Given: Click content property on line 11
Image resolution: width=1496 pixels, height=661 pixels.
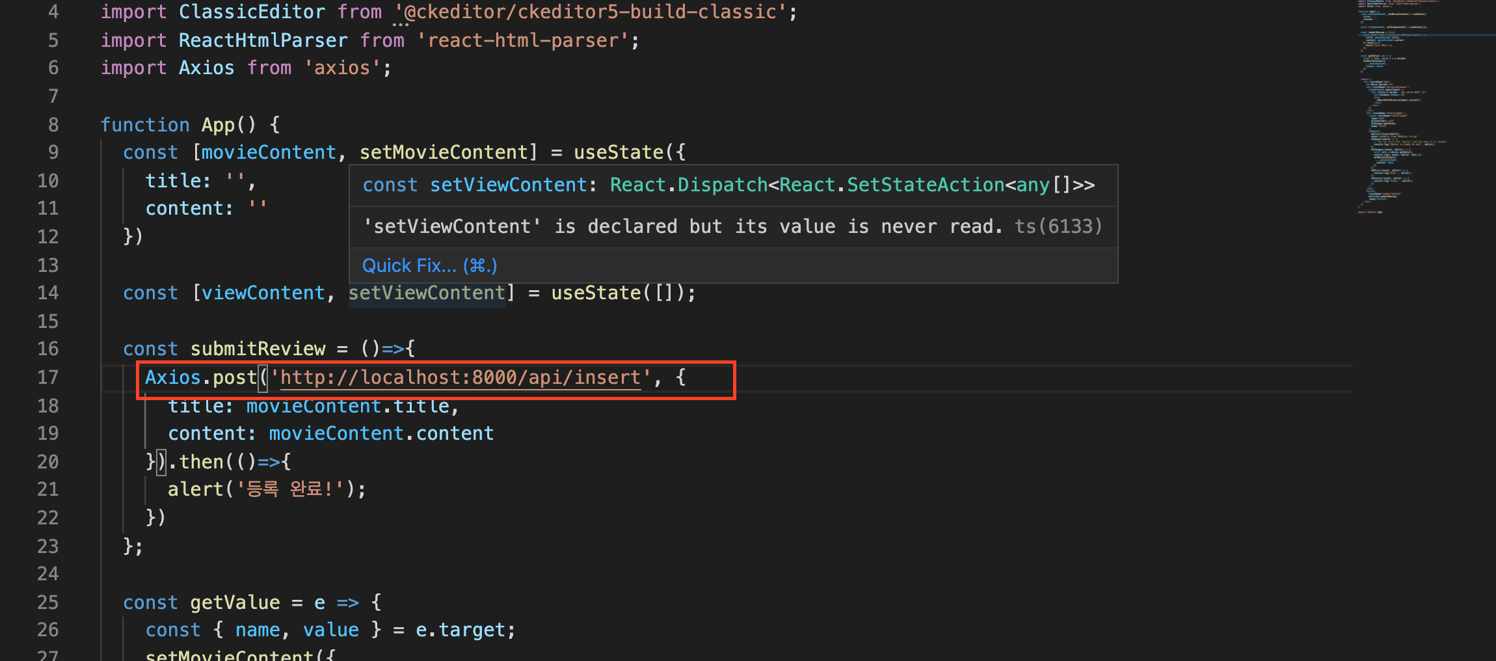Looking at the screenshot, I should (x=184, y=208).
